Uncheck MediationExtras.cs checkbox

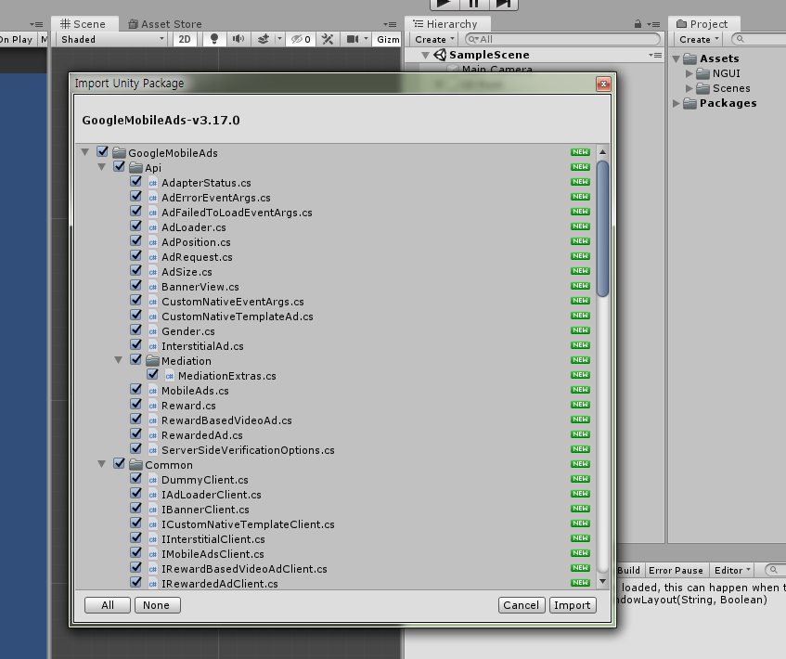tap(153, 375)
